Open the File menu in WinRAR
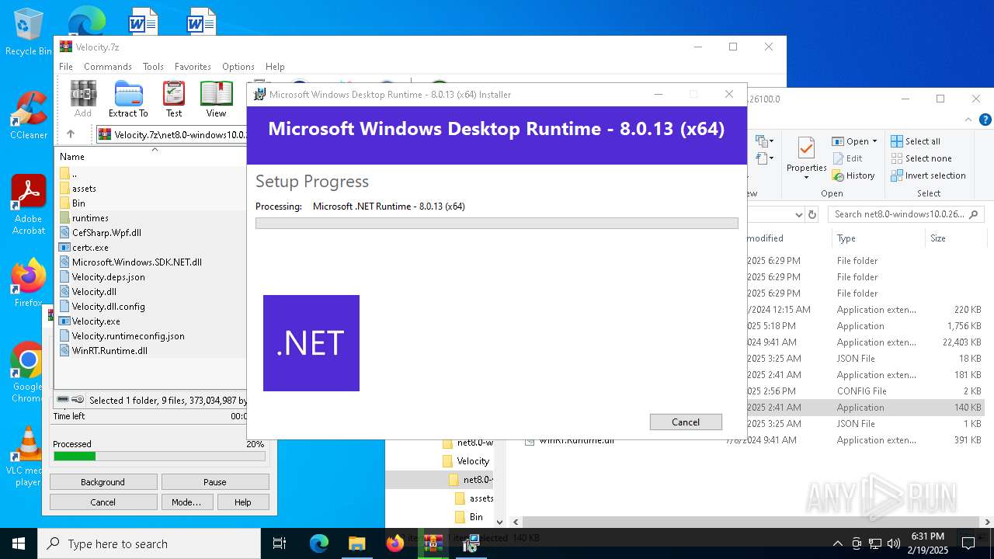 pyautogui.click(x=66, y=67)
